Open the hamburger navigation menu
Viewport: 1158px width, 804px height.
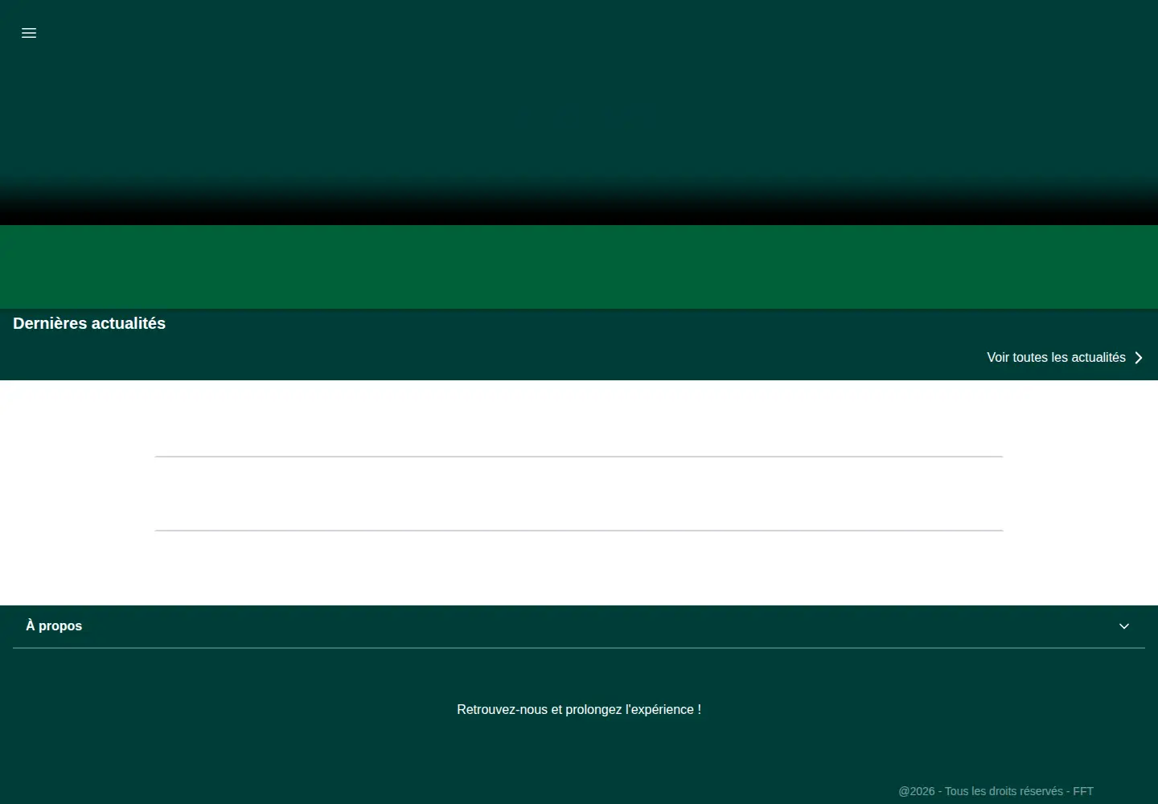click(29, 33)
